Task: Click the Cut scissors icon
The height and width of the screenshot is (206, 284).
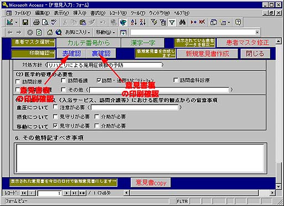Action: tap(65, 22)
